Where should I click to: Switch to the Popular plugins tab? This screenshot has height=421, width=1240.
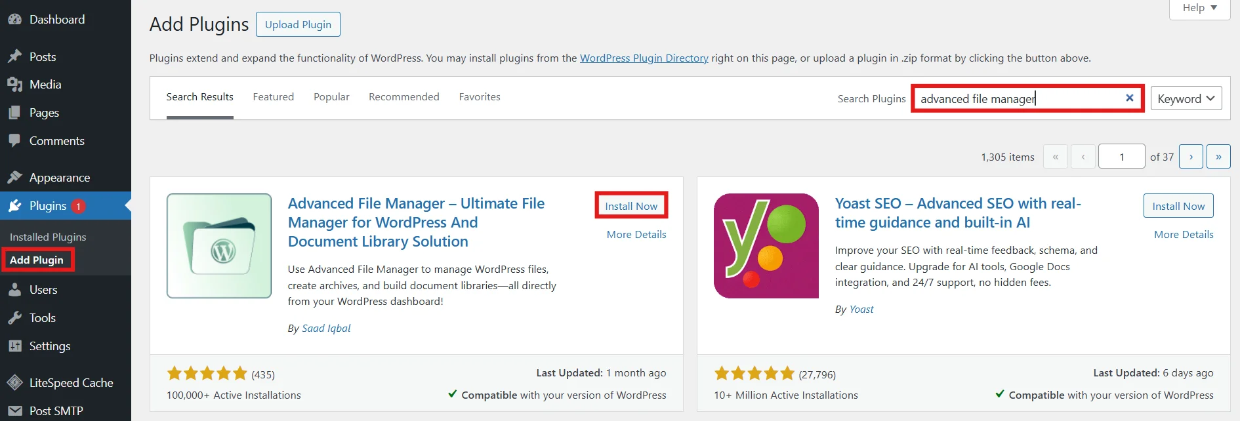331,96
